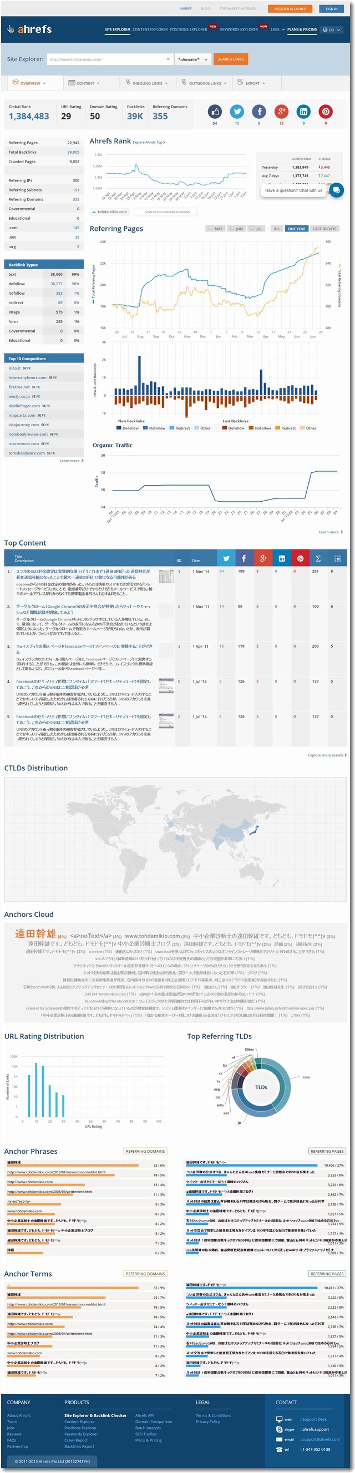Click the Twitter share circle icon

[x=237, y=112]
